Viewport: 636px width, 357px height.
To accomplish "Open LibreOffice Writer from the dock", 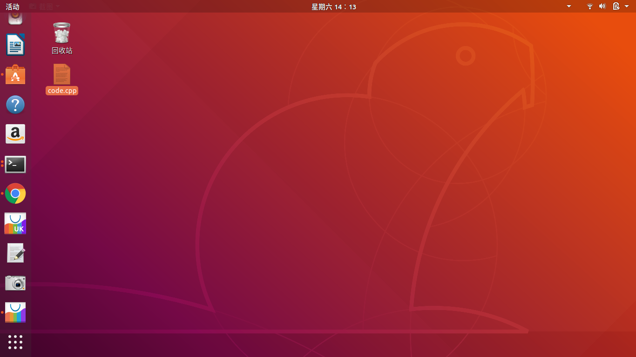I will point(15,45).
